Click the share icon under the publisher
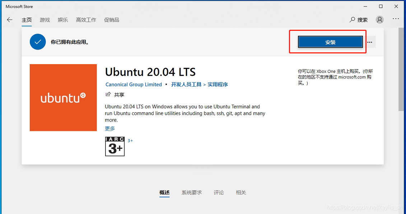The image size is (406, 214). [108, 94]
